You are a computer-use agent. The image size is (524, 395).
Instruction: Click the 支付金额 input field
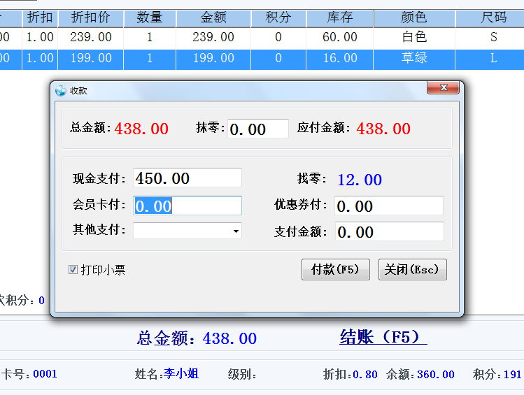pyautogui.click(x=388, y=231)
